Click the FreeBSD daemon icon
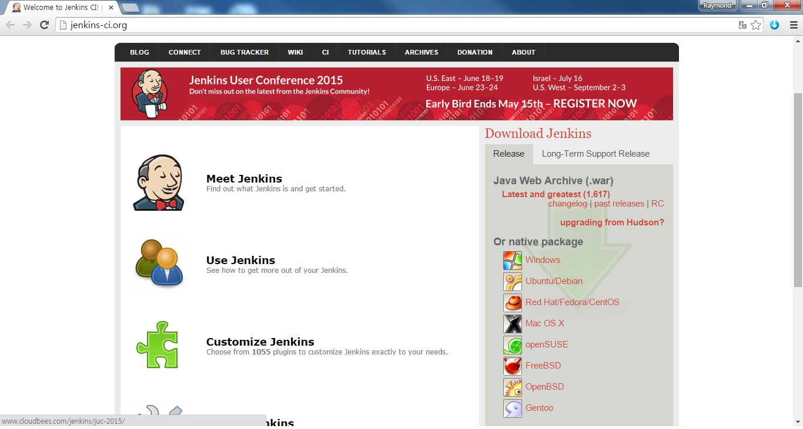 (x=512, y=366)
